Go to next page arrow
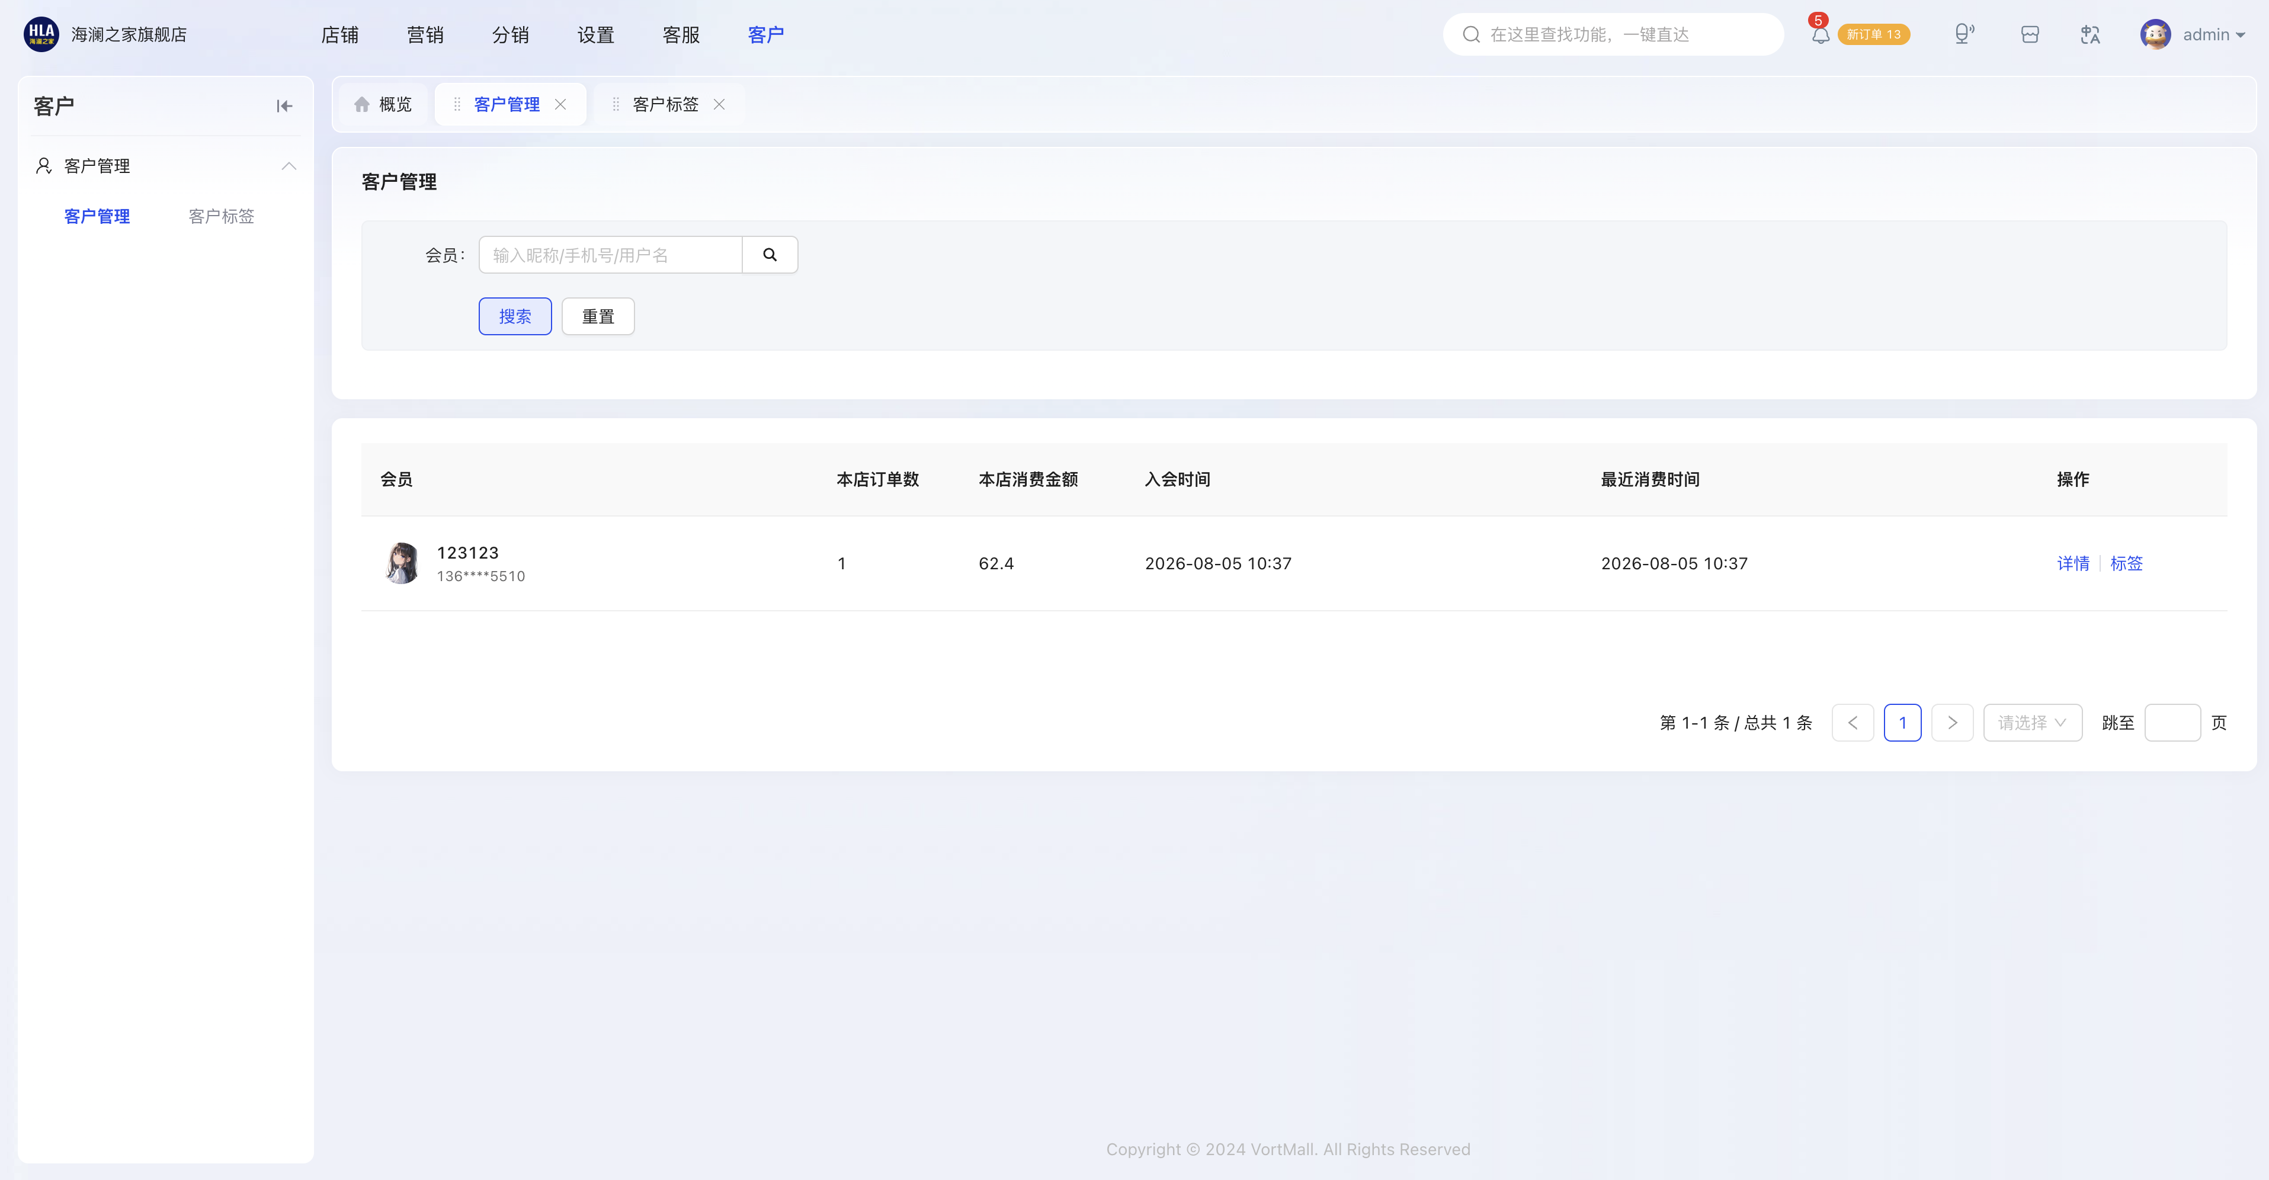The height and width of the screenshot is (1180, 2269). tap(1952, 722)
